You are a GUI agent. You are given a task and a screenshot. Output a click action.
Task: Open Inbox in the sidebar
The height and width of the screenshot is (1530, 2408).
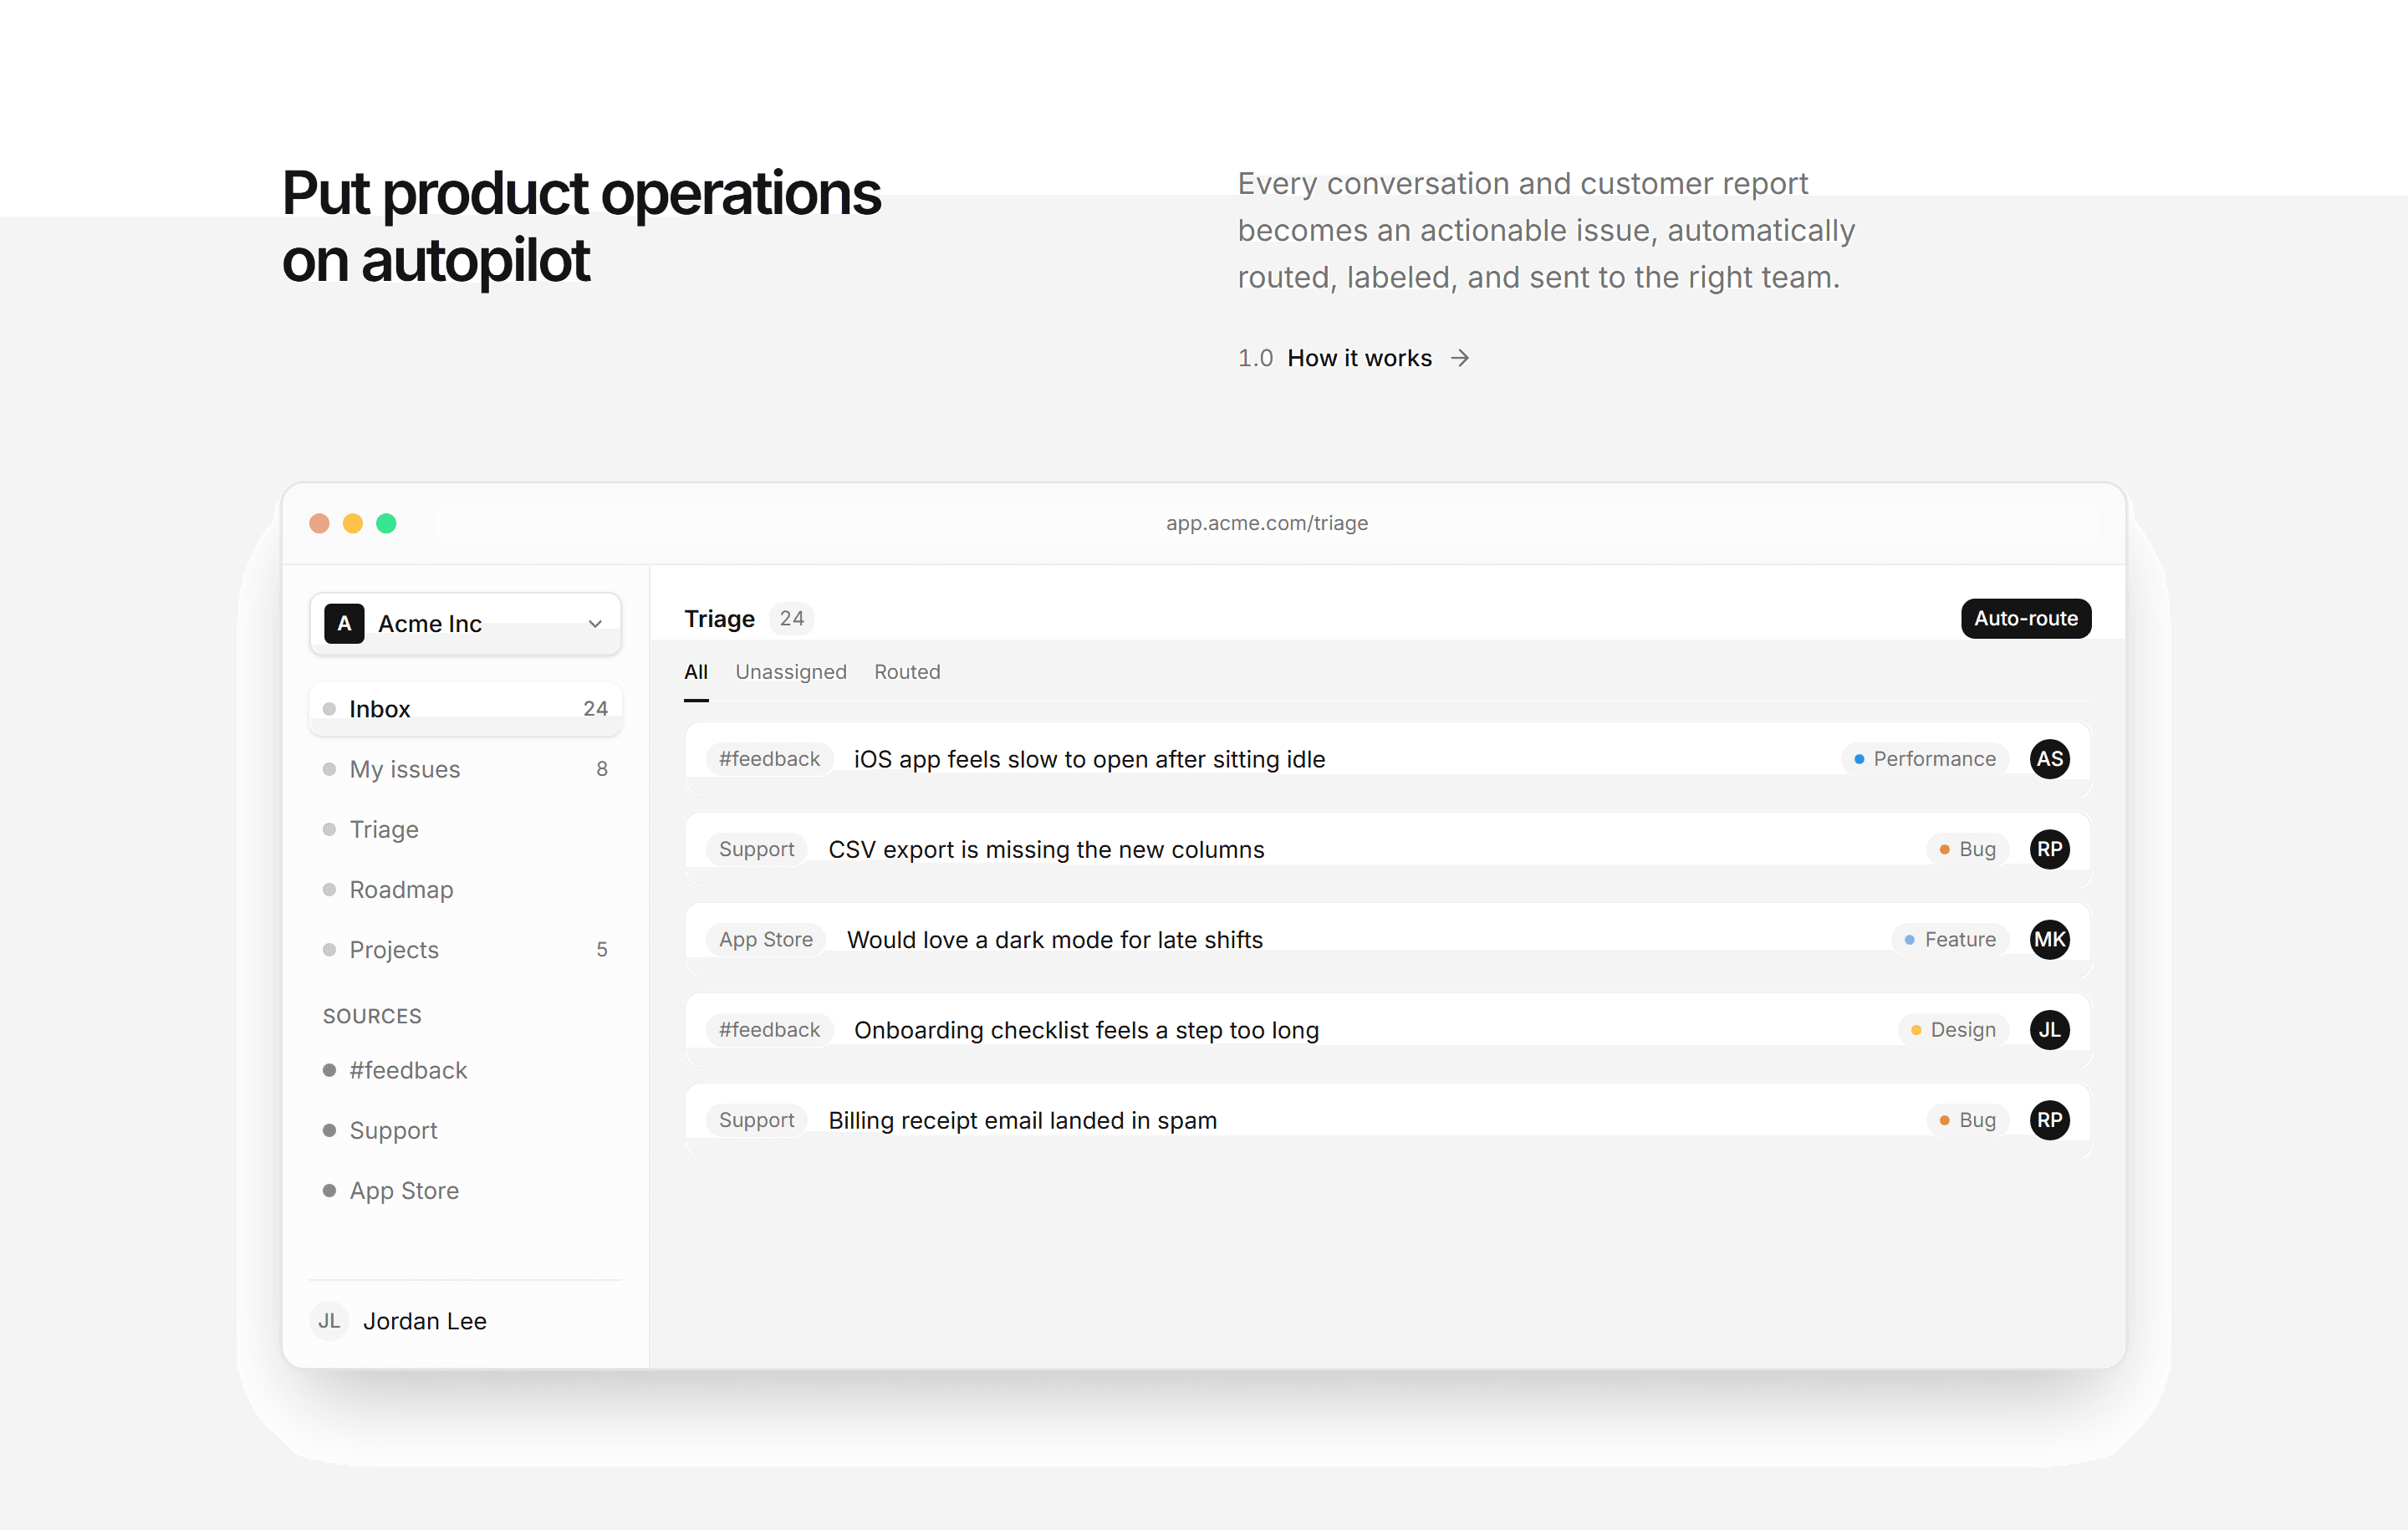tap(465, 708)
